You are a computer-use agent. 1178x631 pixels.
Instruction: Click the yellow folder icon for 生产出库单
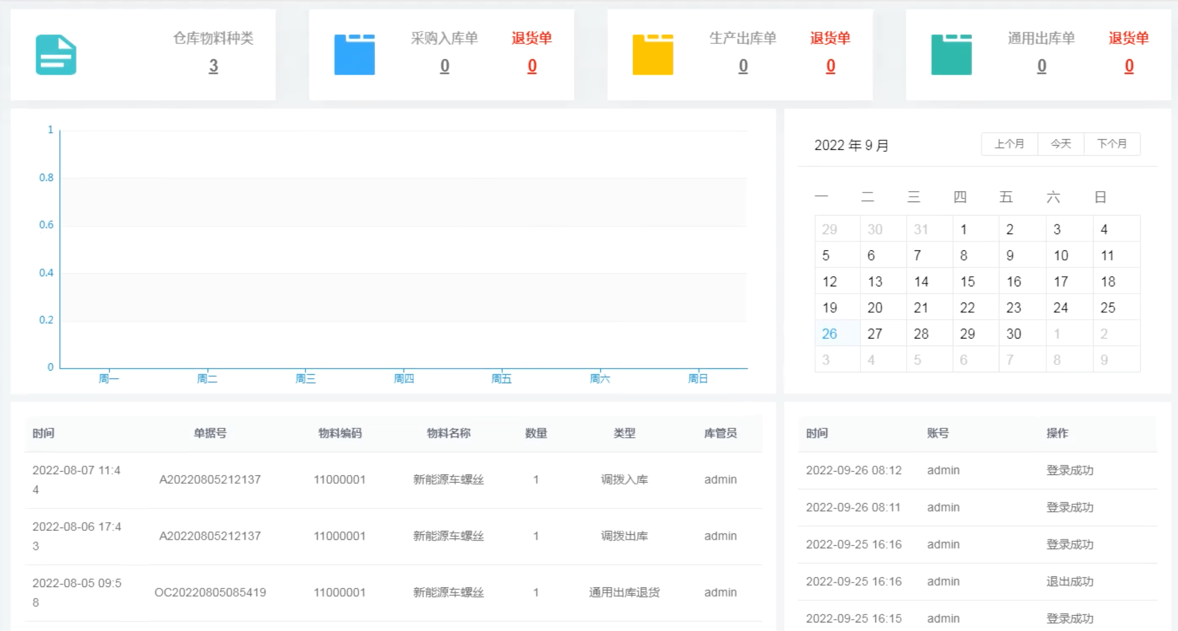653,55
